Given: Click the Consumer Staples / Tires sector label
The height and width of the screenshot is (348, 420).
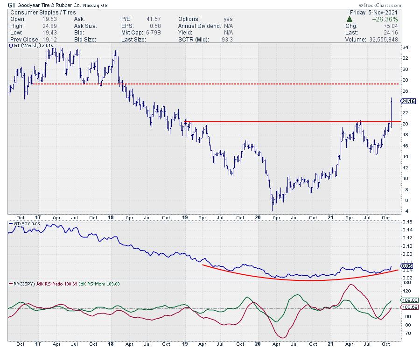Looking at the screenshot, I should click(39, 11).
